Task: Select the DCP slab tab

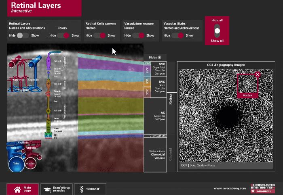Action: pos(147,92)
